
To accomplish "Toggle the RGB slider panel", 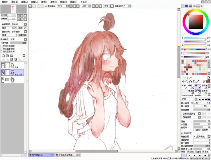I will tap(187, 6).
